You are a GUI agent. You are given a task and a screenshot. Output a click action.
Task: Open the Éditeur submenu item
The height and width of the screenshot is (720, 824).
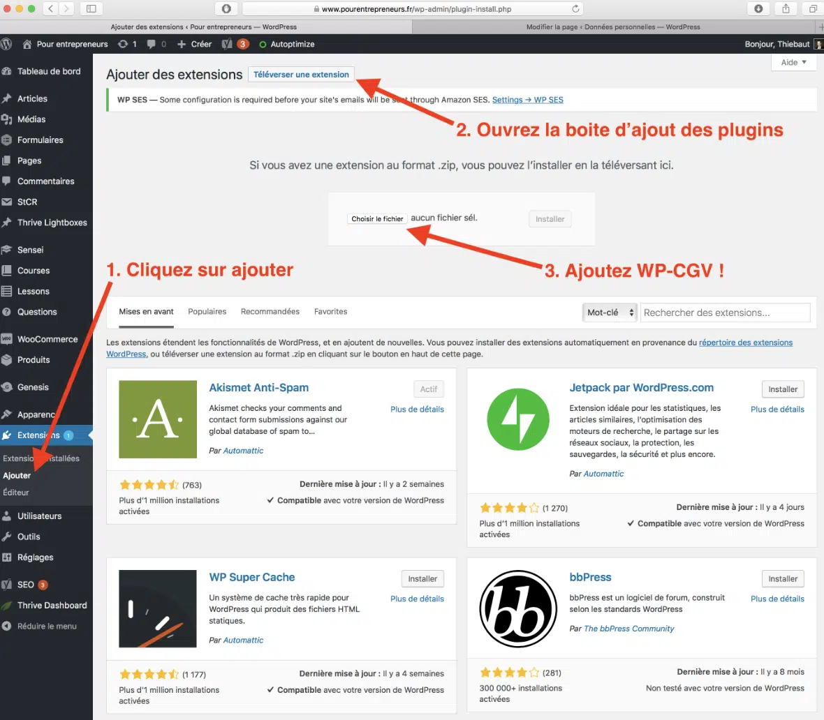pyautogui.click(x=16, y=493)
